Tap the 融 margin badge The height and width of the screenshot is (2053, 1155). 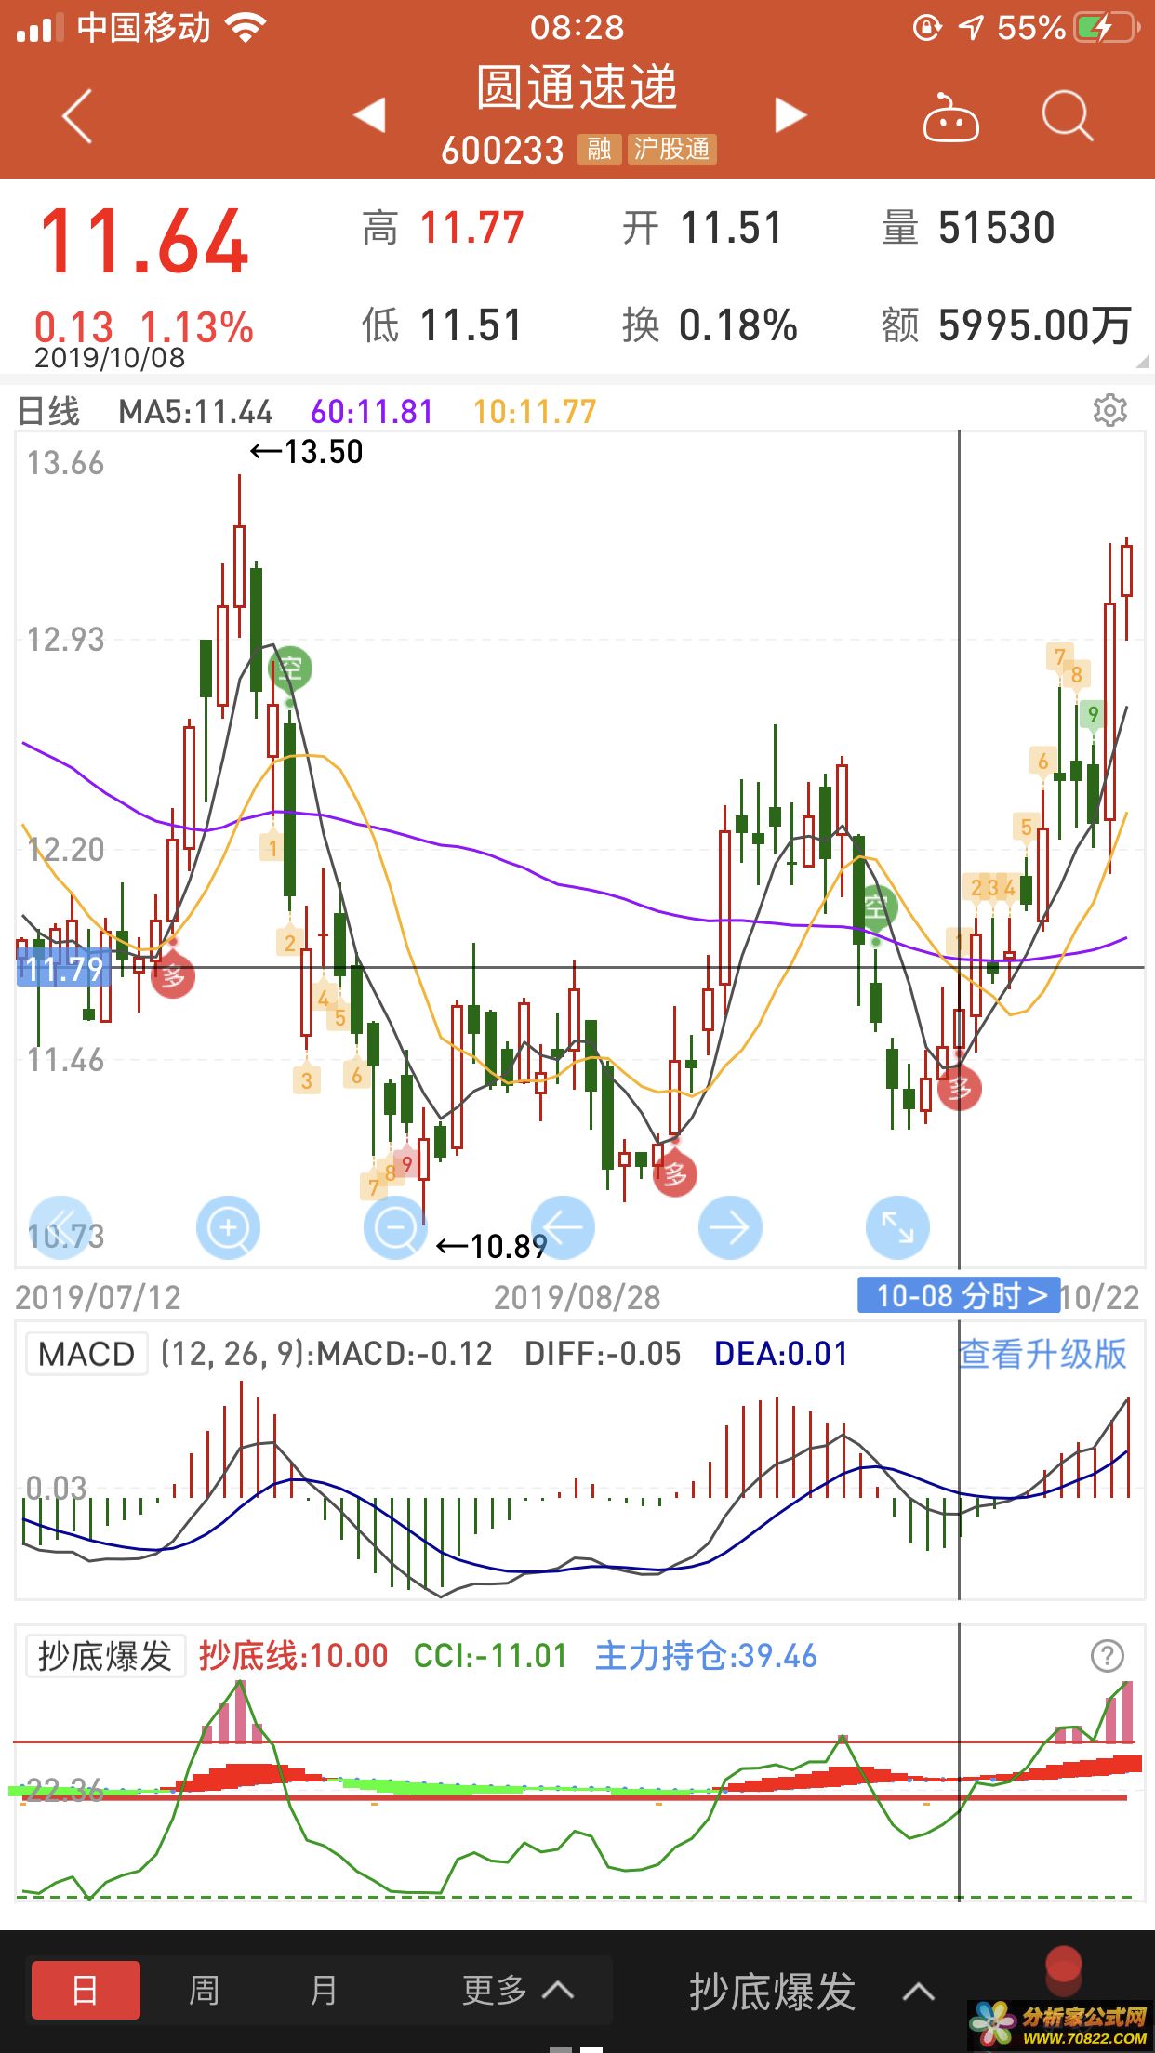click(599, 149)
